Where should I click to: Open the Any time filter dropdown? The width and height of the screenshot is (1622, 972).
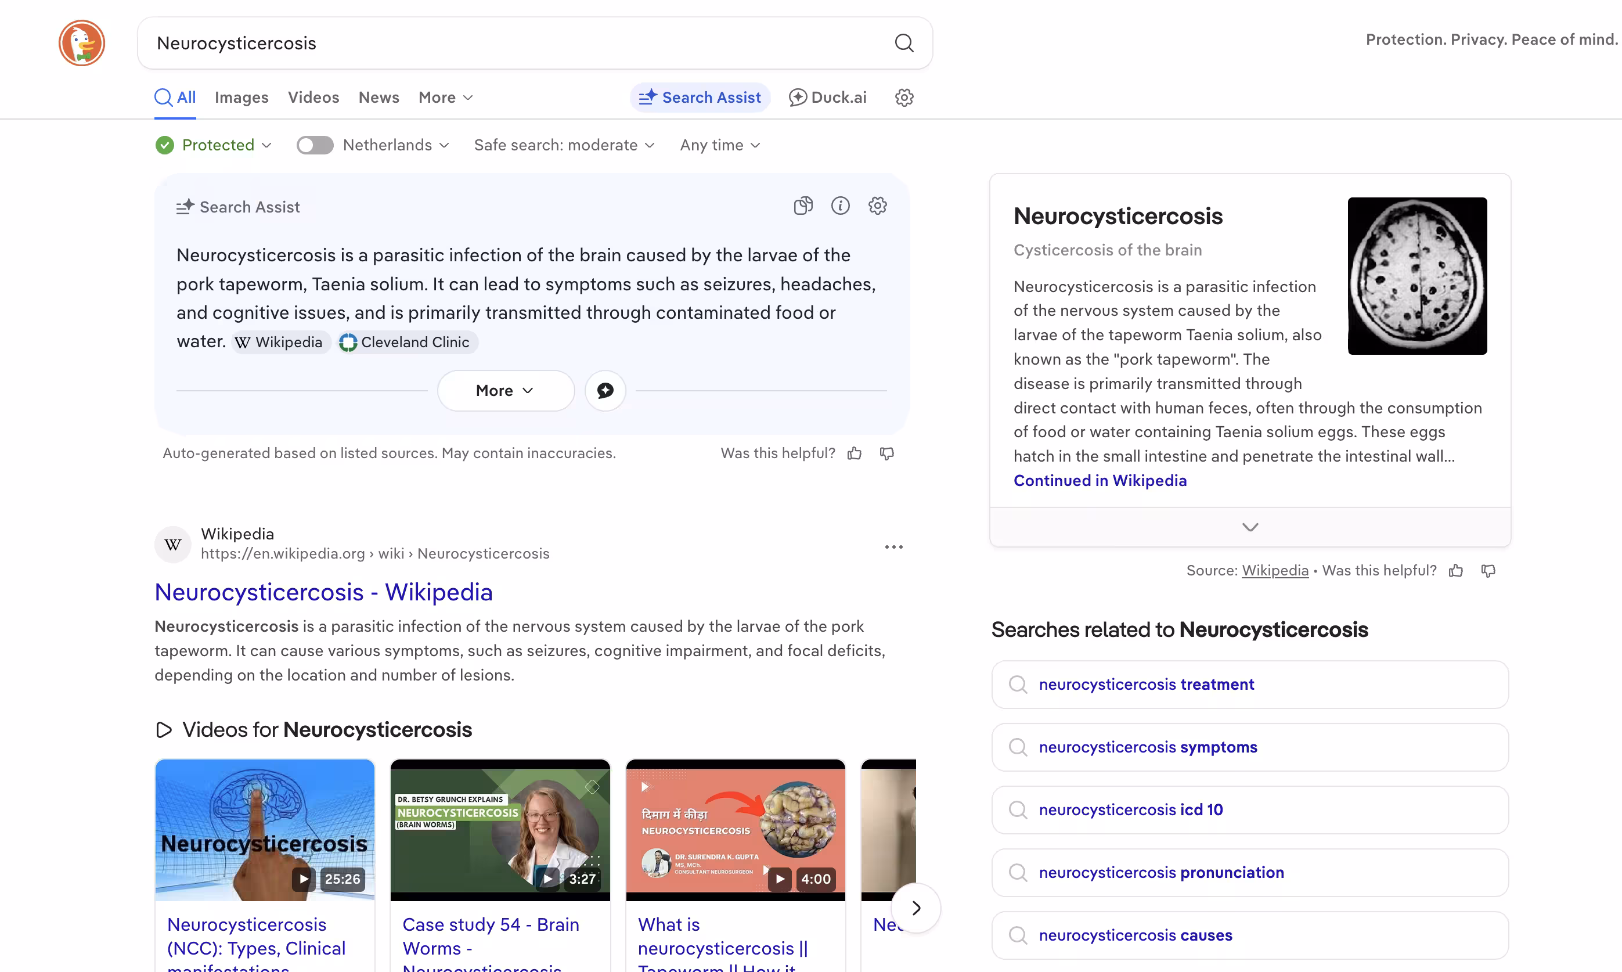[x=718, y=145]
